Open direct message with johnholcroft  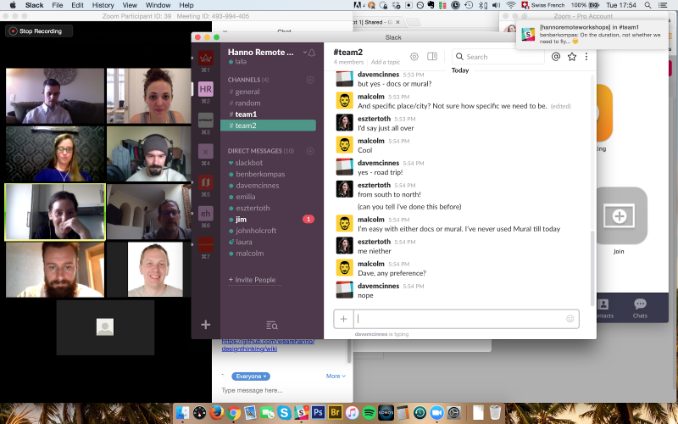click(x=268, y=231)
